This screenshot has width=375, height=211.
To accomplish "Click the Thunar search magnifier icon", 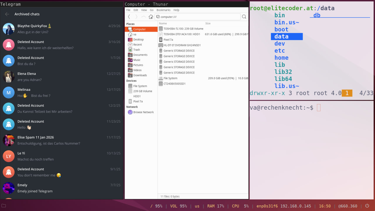I will (244, 17).
